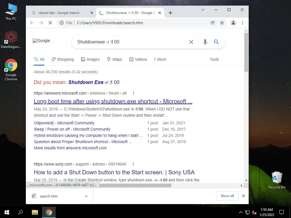Bookmark this tab with the star icon
The height and width of the screenshot is (218, 291).
[x=222, y=23]
